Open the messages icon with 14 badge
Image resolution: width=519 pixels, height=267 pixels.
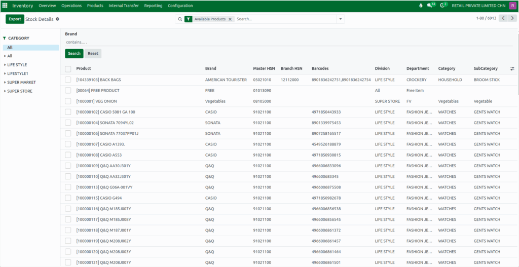(431, 5)
